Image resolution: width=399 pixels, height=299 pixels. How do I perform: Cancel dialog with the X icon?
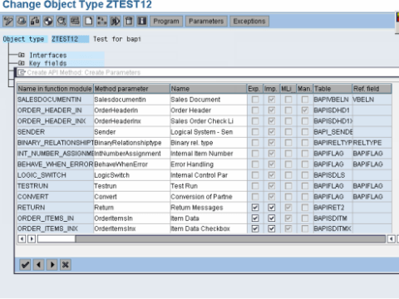tap(66, 265)
